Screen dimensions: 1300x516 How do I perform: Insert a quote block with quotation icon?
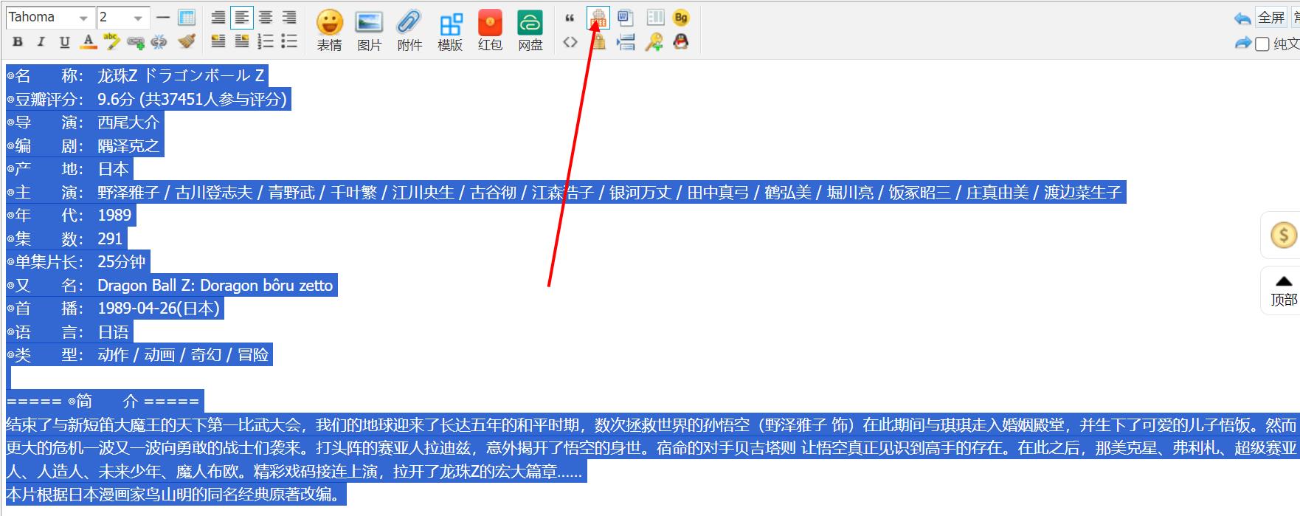[570, 18]
